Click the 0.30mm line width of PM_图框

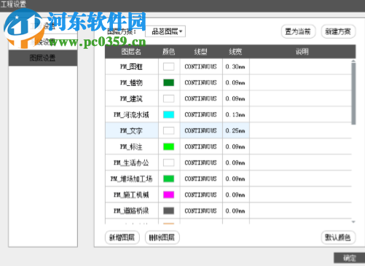tap(235, 66)
